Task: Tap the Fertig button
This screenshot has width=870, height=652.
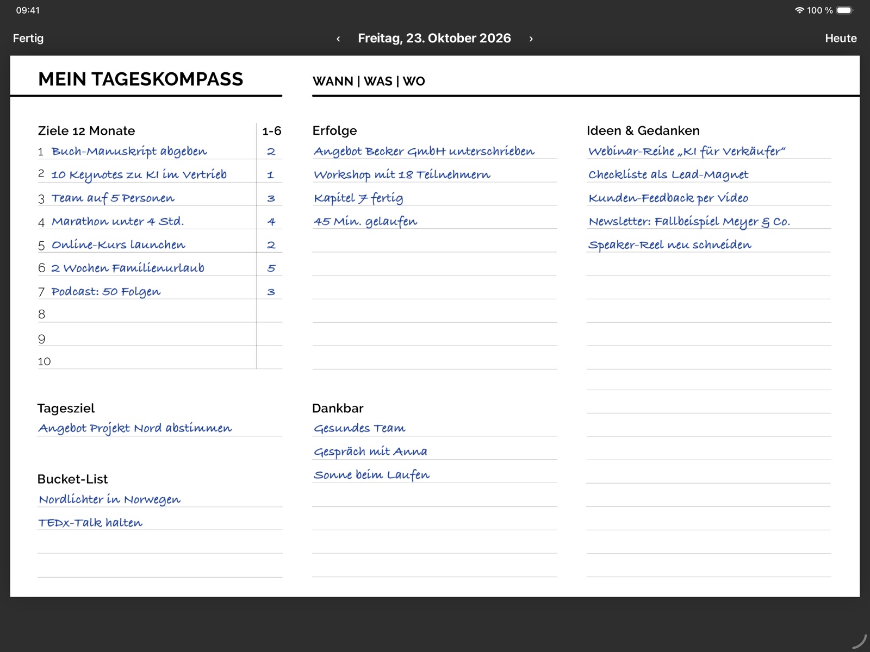Action: [28, 38]
